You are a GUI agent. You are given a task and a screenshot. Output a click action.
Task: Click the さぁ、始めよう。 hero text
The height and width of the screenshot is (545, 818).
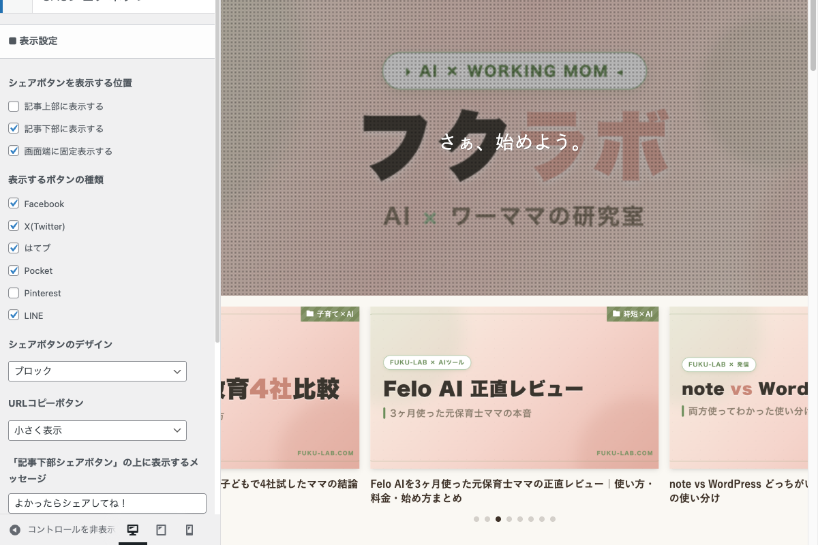click(513, 142)
